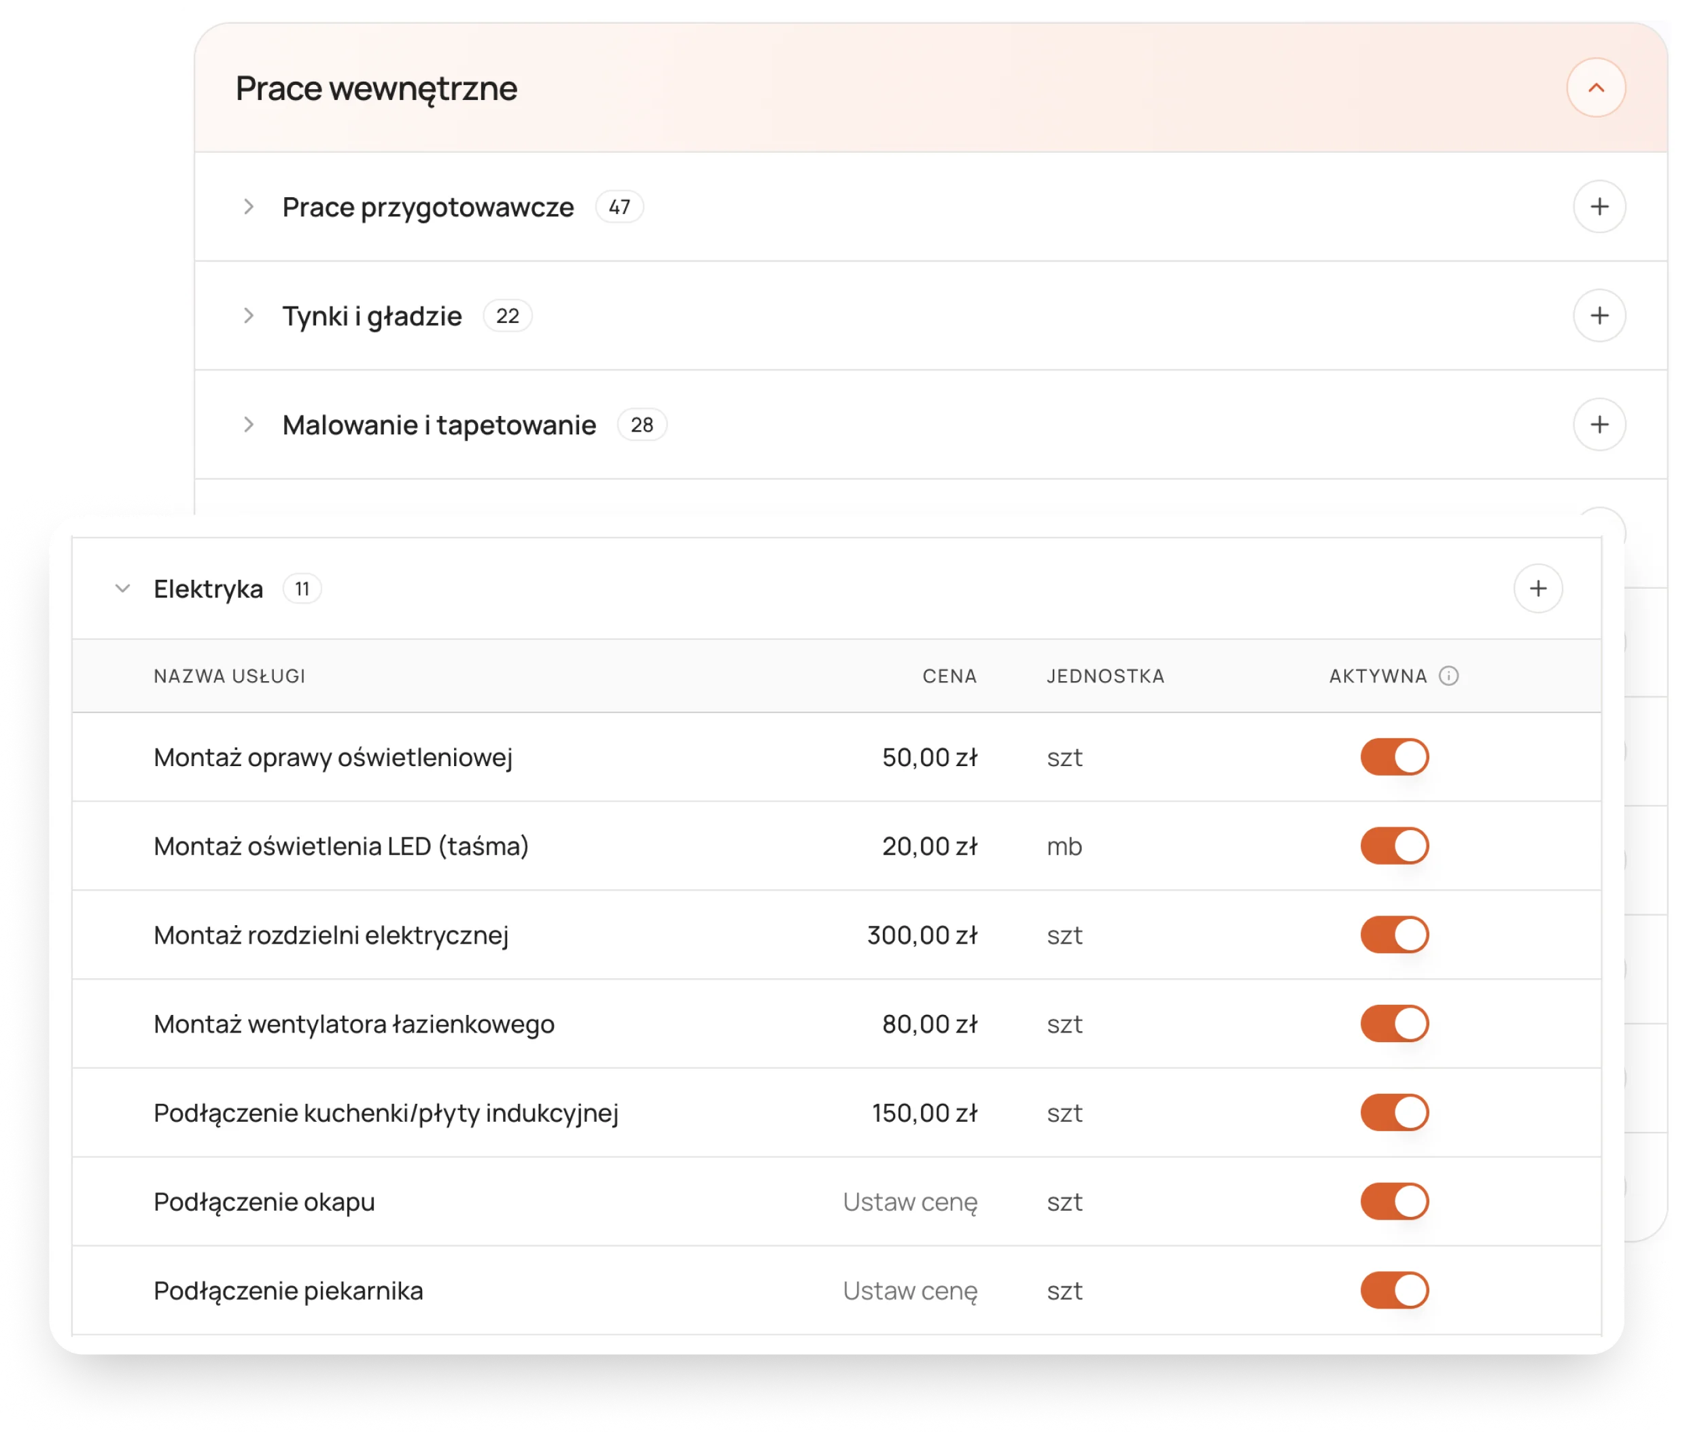This screenshot has height=1433, width=1691.
Task: Edit the 80,00 zł price
Action: click(x=929, y=1024)
